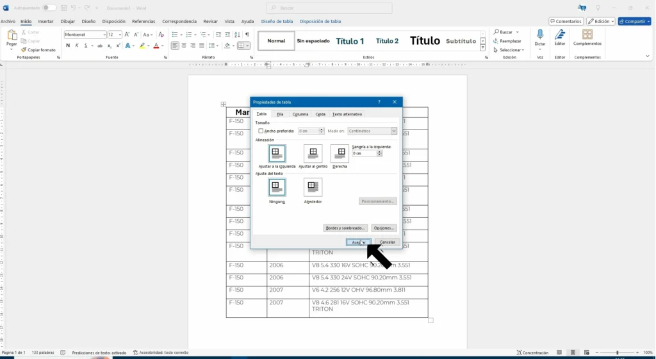Viewport: 656px width, 359px height.
Task: Click the bullets list icon
Action: coord(175,35)
